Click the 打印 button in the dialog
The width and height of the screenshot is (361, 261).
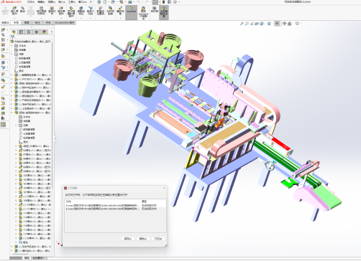point(158,239)
